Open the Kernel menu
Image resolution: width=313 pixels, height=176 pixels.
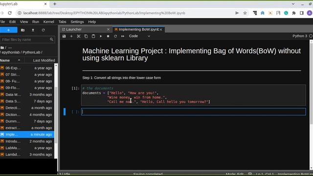coord(48,22)
